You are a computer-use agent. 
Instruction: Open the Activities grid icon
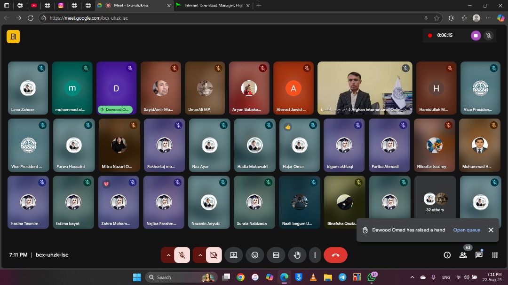(x=495, y=255)
